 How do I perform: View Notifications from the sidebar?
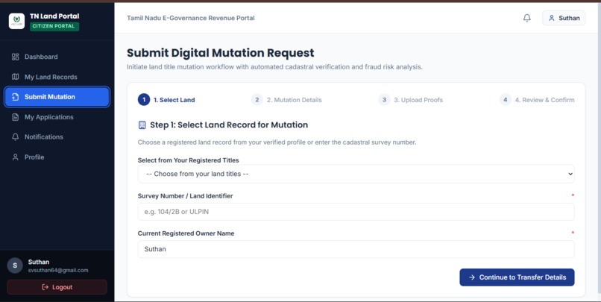pyautogui.click(x=57, y=136)
